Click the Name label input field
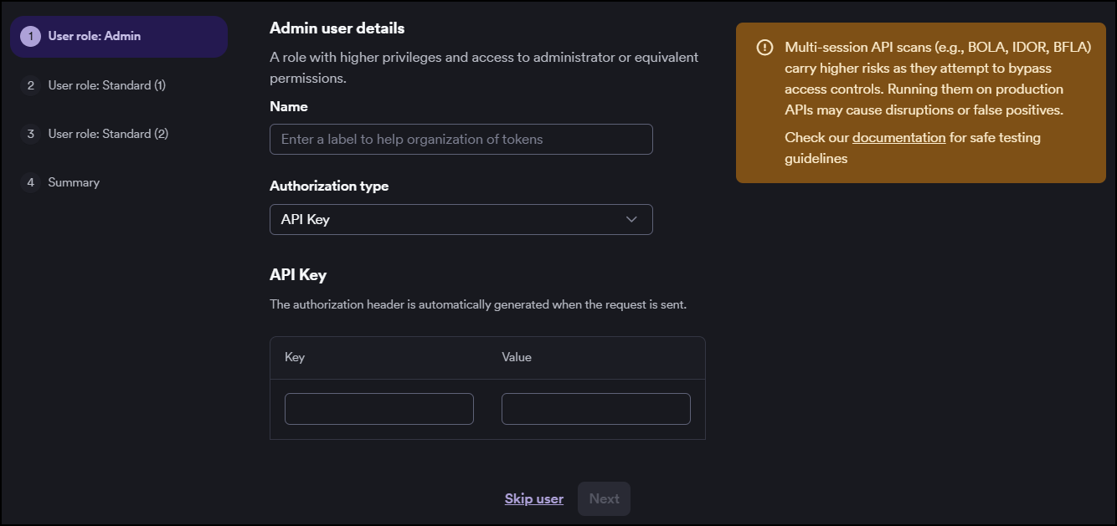 [x=461, y=139]
